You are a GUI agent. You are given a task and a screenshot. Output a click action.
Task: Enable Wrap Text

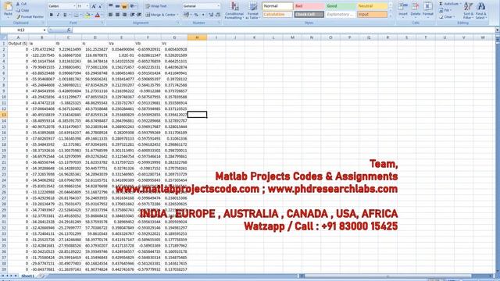tap(156, 6)
